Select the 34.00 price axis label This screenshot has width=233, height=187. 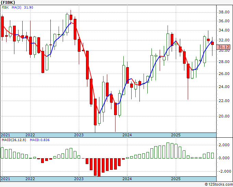tap(224, 30)
